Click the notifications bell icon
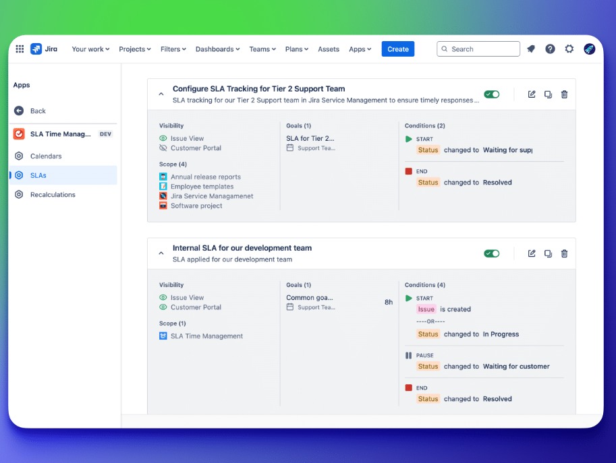The image size is (616, 463). tap(531, 49)
